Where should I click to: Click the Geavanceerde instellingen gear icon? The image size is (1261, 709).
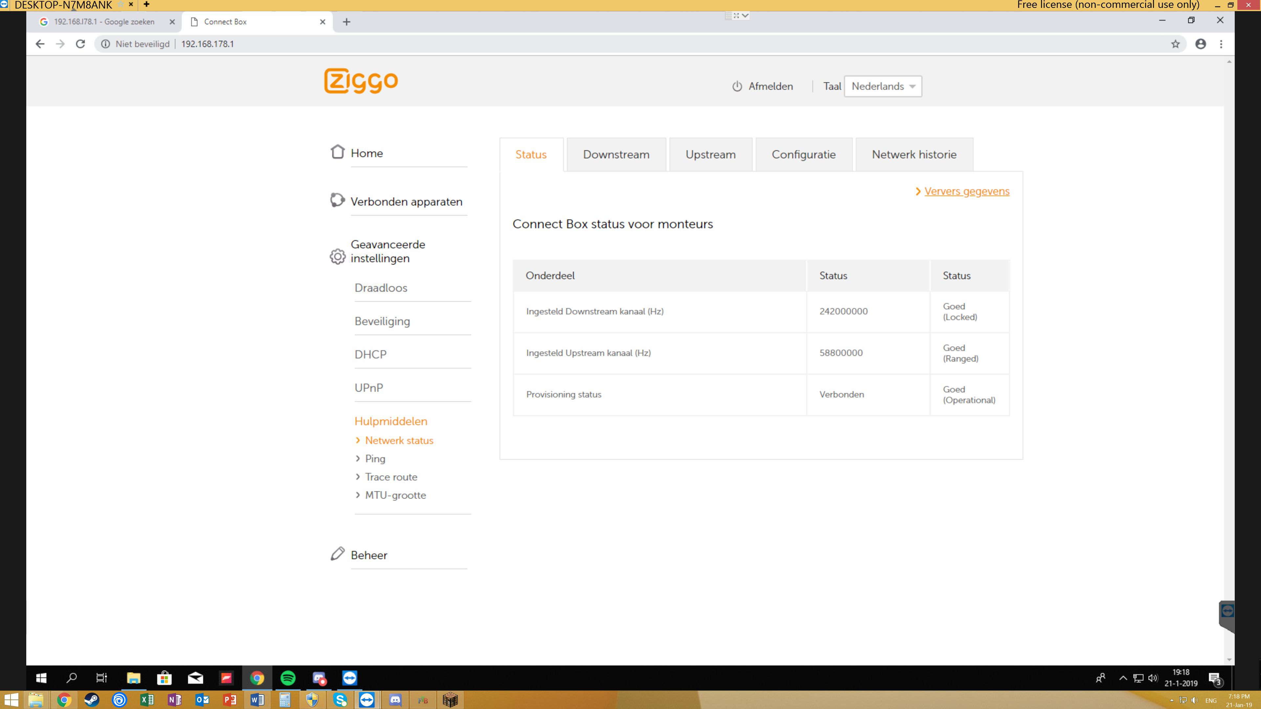(x=337, y=256)
